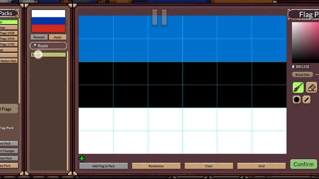Apply the selected flag to canvas

click(x=58, y=37)
